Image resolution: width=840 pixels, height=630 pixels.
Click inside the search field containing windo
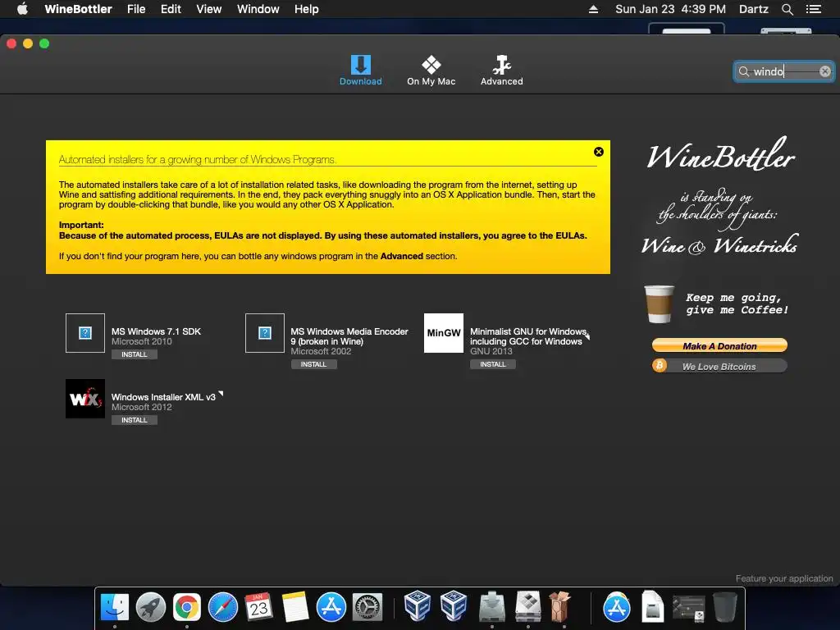[783, 71]
